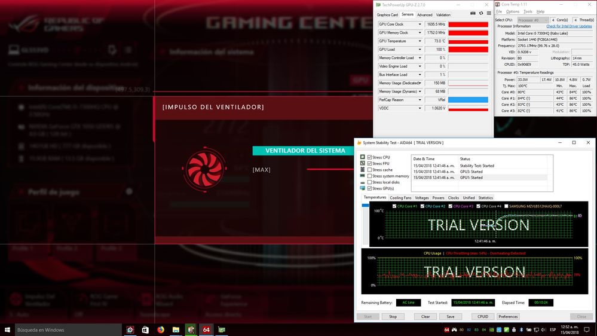Click the Stress GPU monitor icon
Screen dimensions: 597x336
[x=363, y=188]
